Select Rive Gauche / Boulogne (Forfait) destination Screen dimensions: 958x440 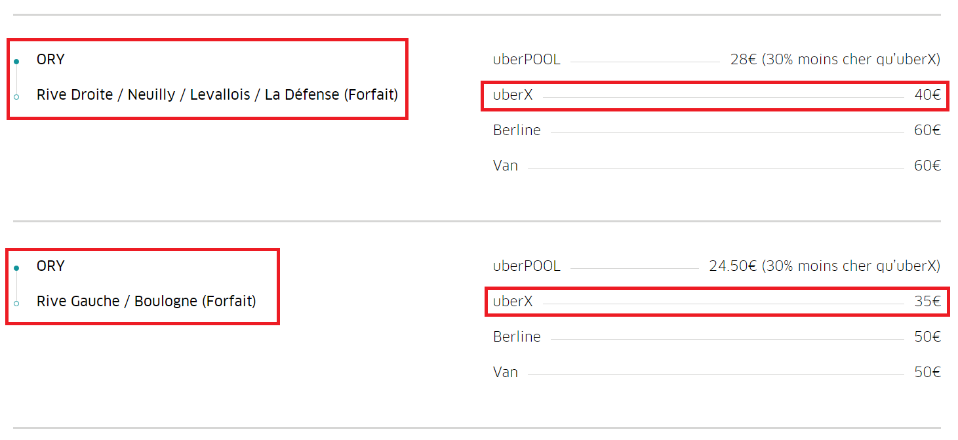[x=146, y=302]
